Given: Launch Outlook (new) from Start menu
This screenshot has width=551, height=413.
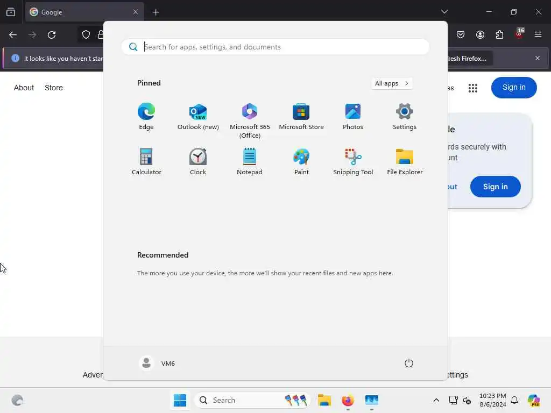Looking at the screenshot, I should (x=198, y=117).
